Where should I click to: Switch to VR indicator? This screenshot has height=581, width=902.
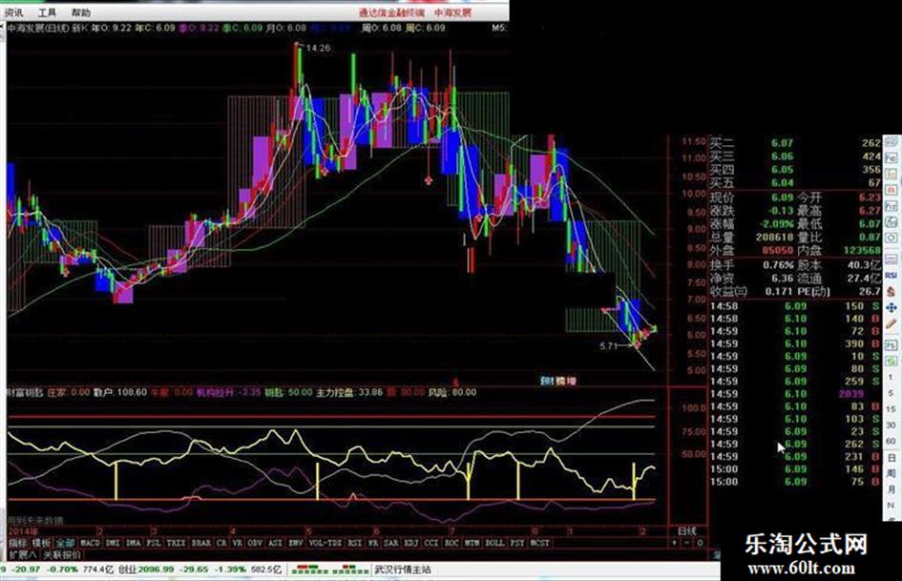click(x=238, y=543)
